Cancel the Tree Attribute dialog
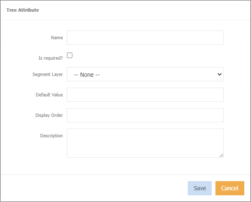This screenshot has width=251, height=202. (230, 188)
